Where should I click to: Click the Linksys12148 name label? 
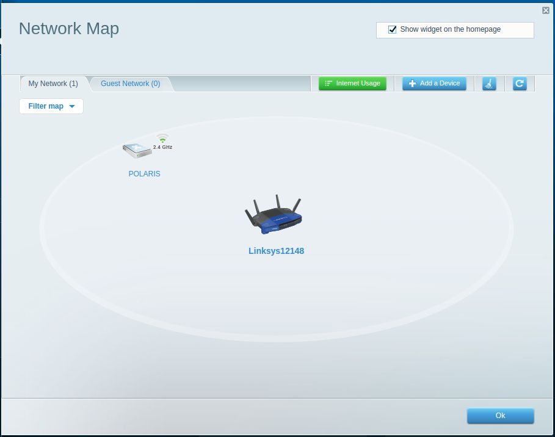[276, 251]
